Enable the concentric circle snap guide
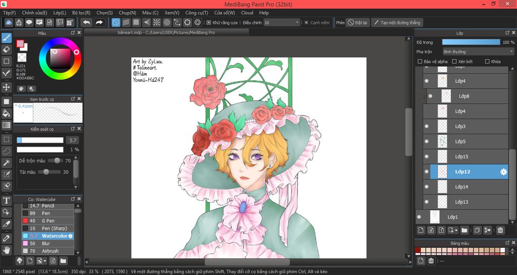Viewport: 517px width, 275px height. click(x=167, y=22)
